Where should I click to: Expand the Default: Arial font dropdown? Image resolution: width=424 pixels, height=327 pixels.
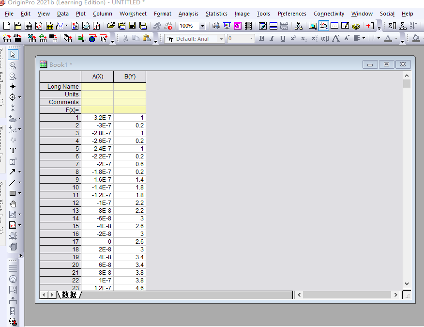point(221,39)
